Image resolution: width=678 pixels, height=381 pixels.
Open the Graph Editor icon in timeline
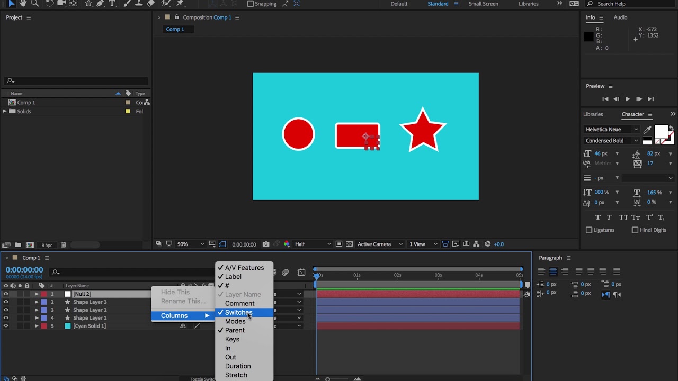click(x=301, y=273)
